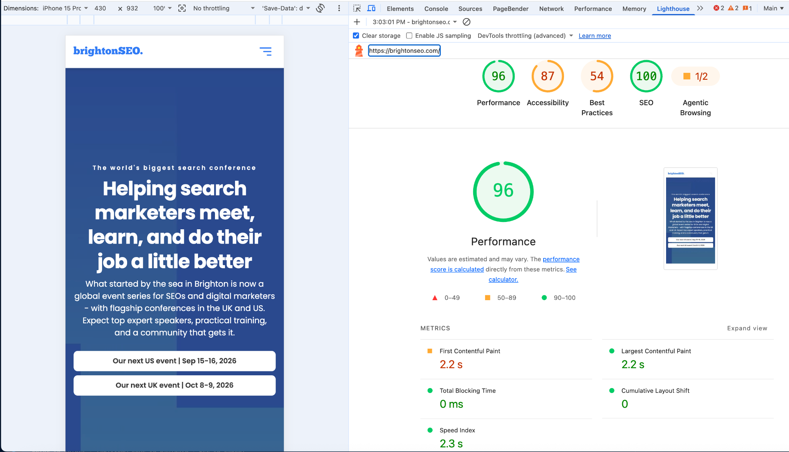Click the page screenshot thumbnail
Screen dimensions: 789x452
690,218
